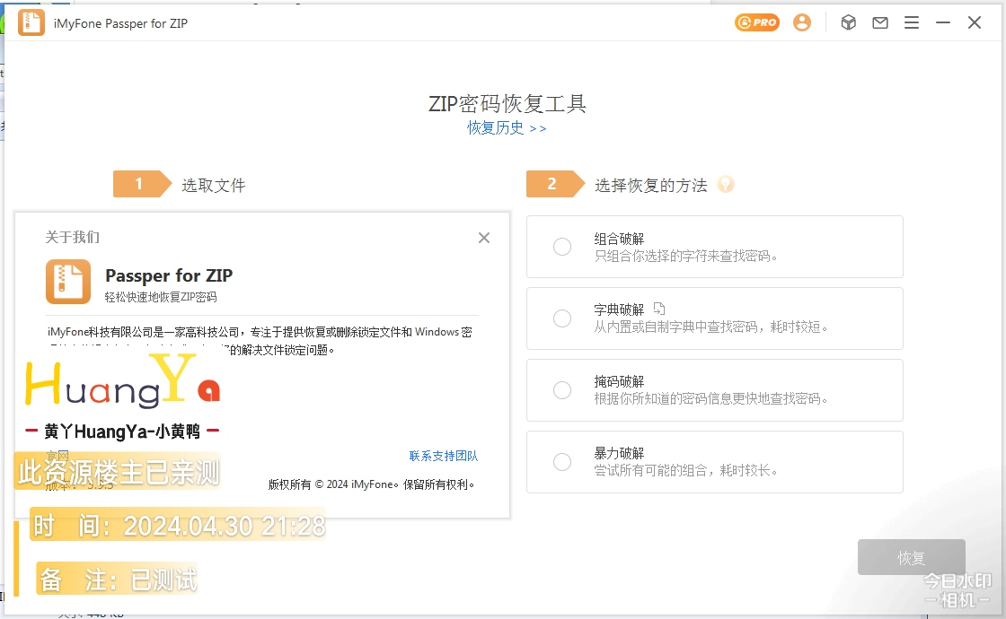
Task: Open the hamburger menu
Action: pyautogui.click(x=912, y=22)
